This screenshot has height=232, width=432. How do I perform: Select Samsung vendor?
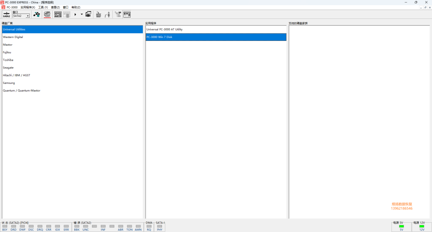73,83
